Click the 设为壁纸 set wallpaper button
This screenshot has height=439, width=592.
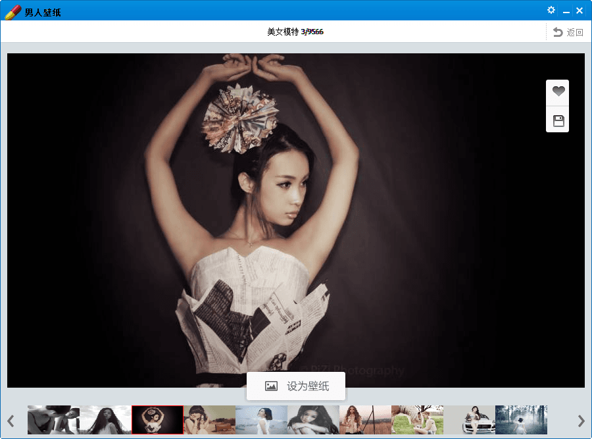point(296,386)
